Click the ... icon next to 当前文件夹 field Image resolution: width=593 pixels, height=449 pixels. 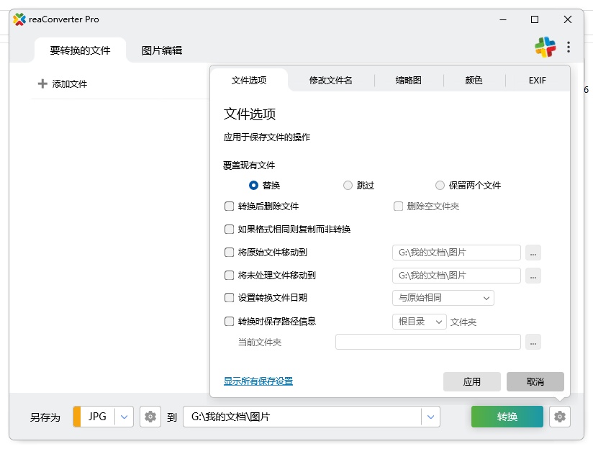point(533,342)
